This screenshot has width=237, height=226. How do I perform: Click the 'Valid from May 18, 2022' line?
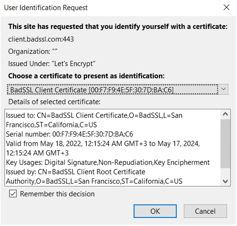click(102, 144)
